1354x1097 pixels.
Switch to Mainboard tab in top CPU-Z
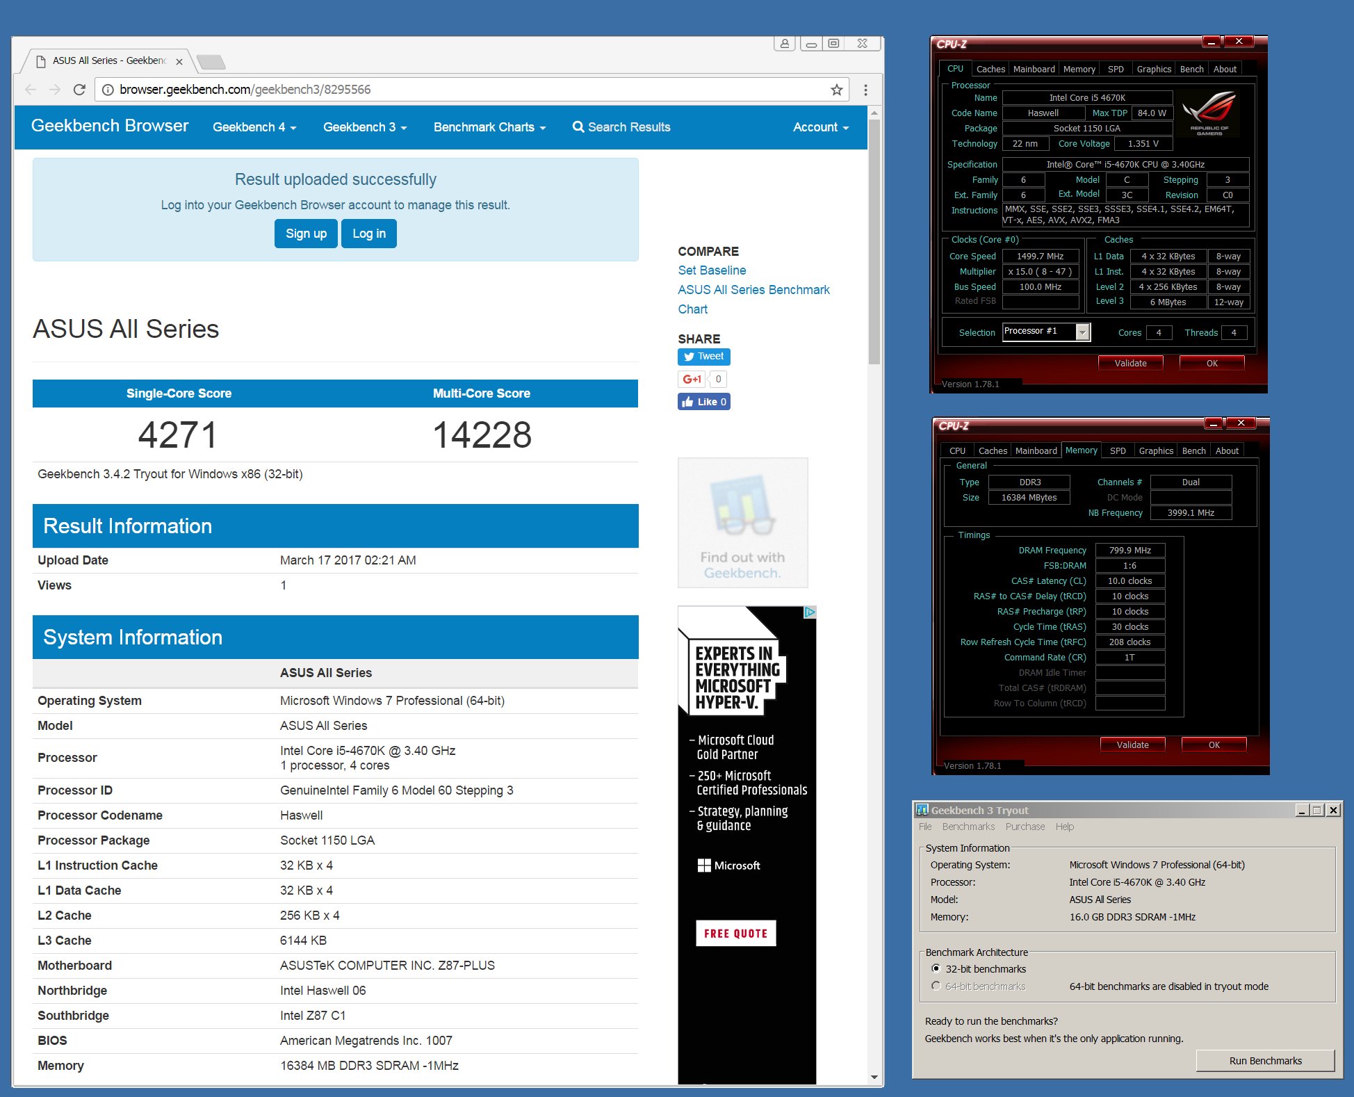[x=1034, y=69]
